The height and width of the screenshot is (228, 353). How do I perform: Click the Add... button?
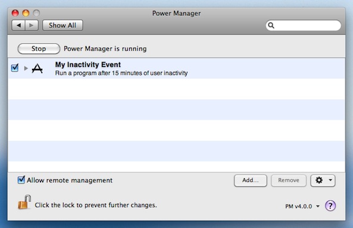pyautogui.click(x=251, y=180)
